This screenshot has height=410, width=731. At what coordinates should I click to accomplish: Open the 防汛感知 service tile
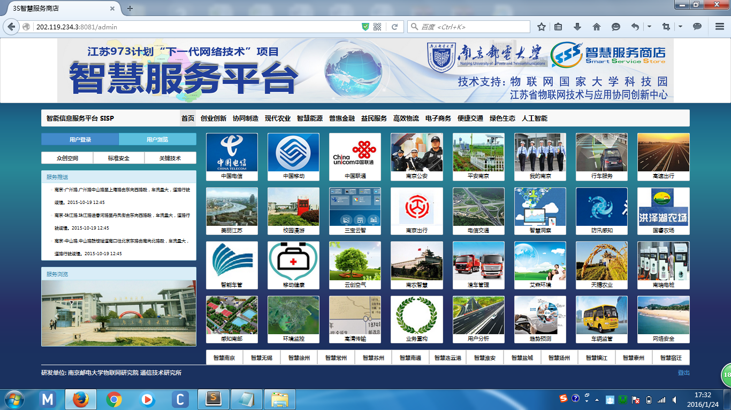pyautogui.click(x=601, y=211)
